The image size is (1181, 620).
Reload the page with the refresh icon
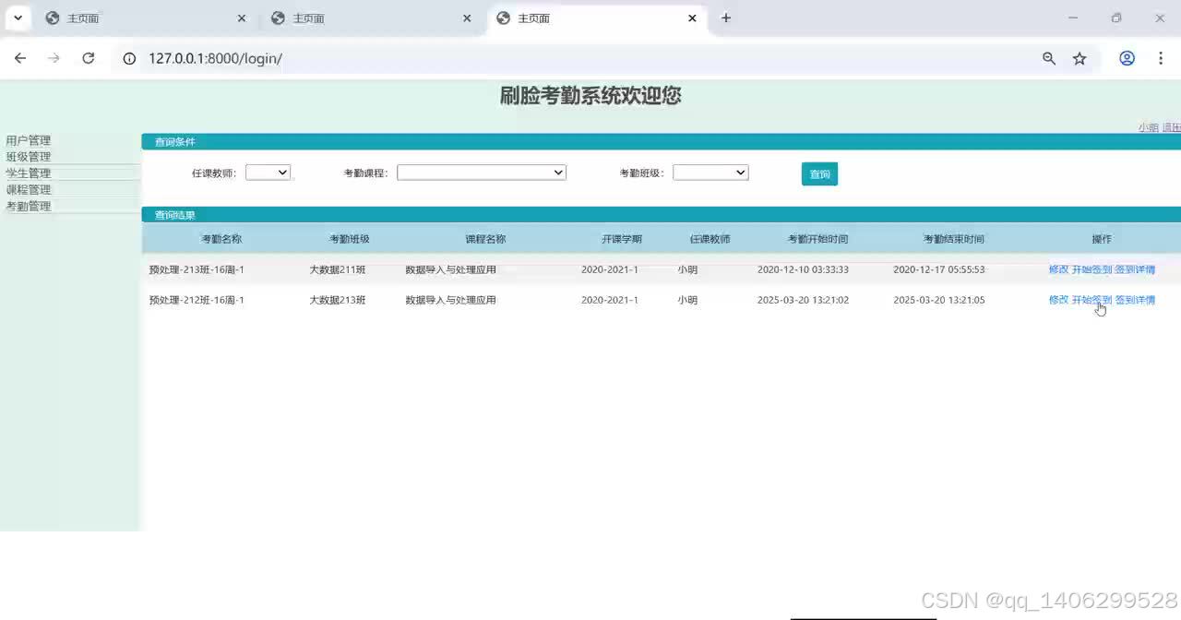pos(89,57)
